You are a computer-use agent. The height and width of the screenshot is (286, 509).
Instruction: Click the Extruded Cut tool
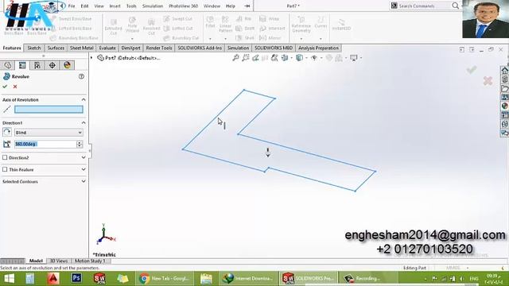point(113,27)
